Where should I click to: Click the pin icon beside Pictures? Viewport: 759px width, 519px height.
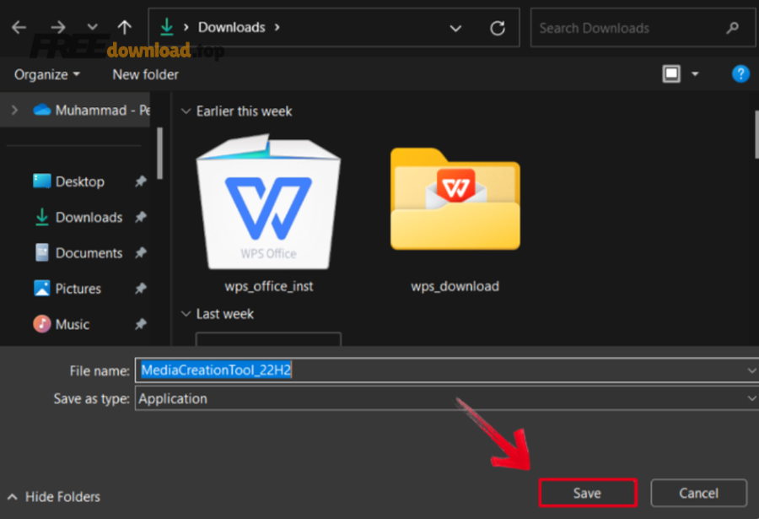(140, 289)
